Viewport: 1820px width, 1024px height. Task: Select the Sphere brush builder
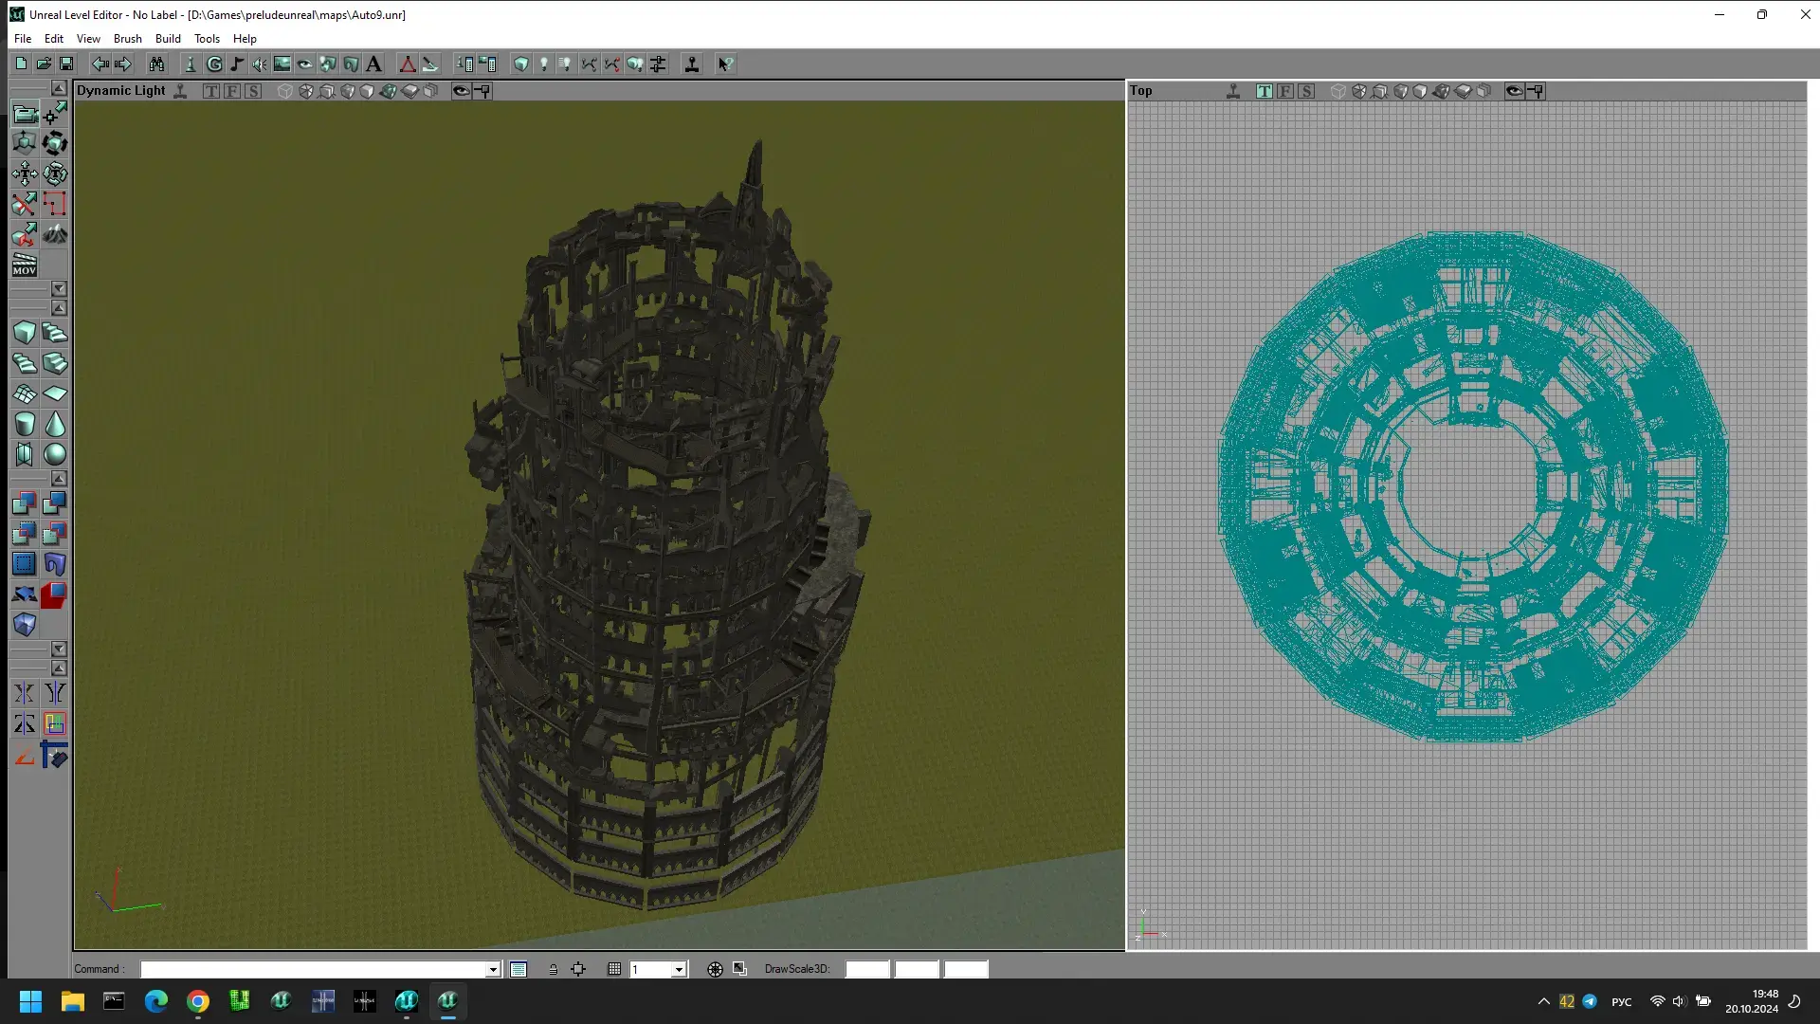click(55, 454)
